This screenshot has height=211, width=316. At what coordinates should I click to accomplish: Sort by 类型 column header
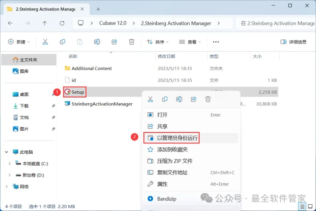click(x=214, y=56)
